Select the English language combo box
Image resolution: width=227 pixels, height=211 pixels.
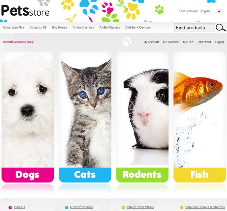(x=210, y=11)
